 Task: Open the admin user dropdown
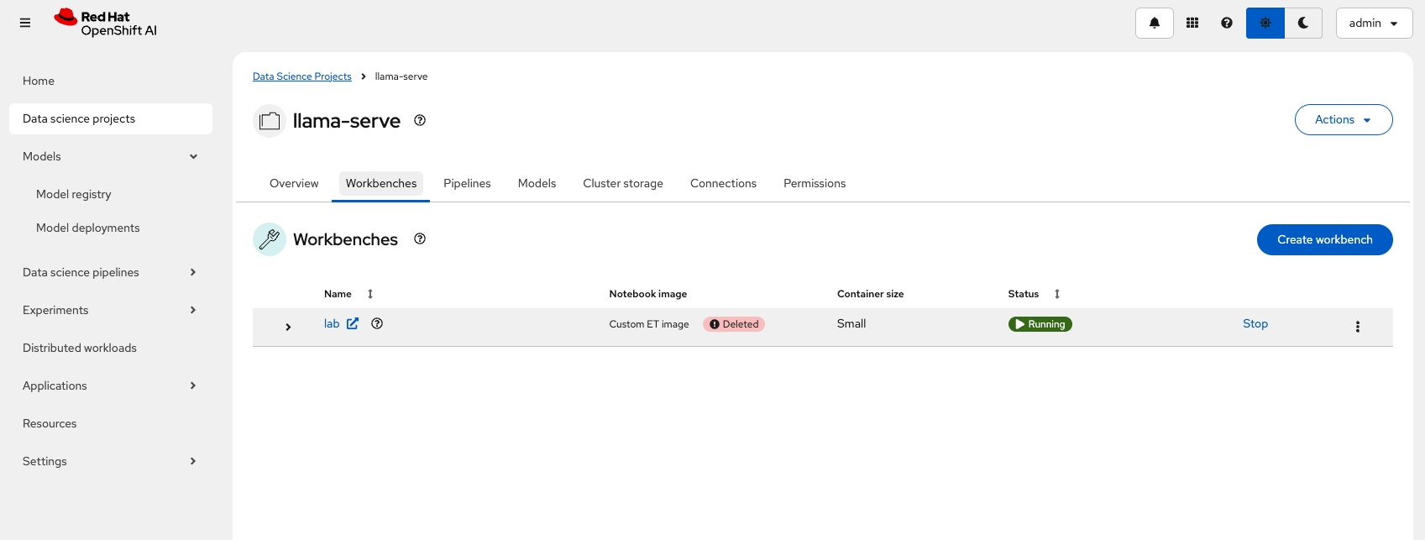[x=1374, y=24]
